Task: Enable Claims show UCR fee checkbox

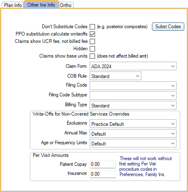Action: [92, 41]
